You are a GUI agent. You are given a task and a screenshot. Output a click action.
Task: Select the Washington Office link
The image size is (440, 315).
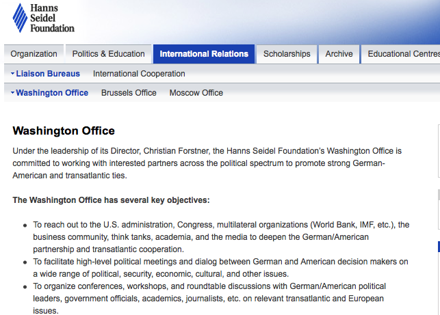point(52,93)
